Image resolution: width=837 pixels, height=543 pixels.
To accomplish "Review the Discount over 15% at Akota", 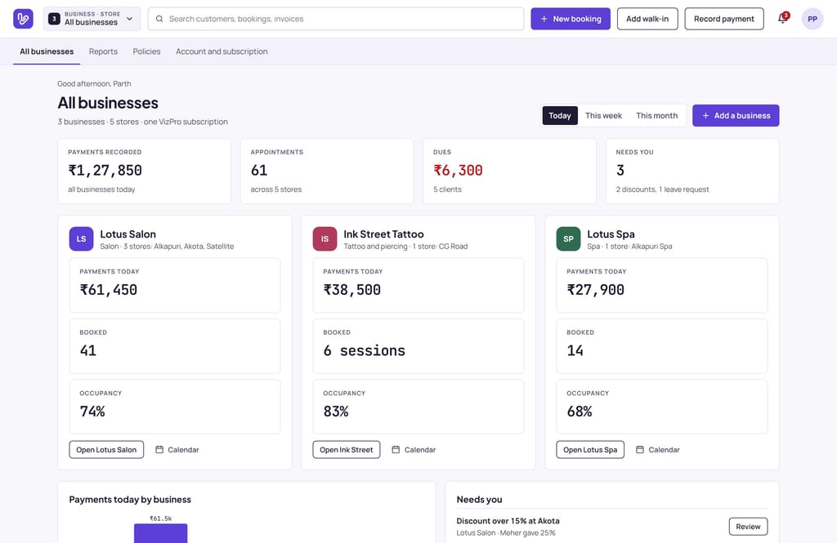I will point(748,527).
